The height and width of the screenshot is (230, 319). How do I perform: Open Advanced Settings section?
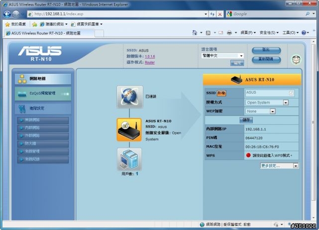click(x=43, y=109)
